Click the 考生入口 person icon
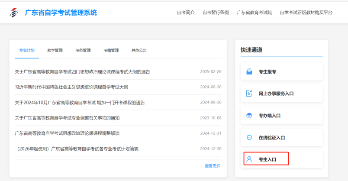The height and width of the screenshot is (181, 348). [249, 159]
